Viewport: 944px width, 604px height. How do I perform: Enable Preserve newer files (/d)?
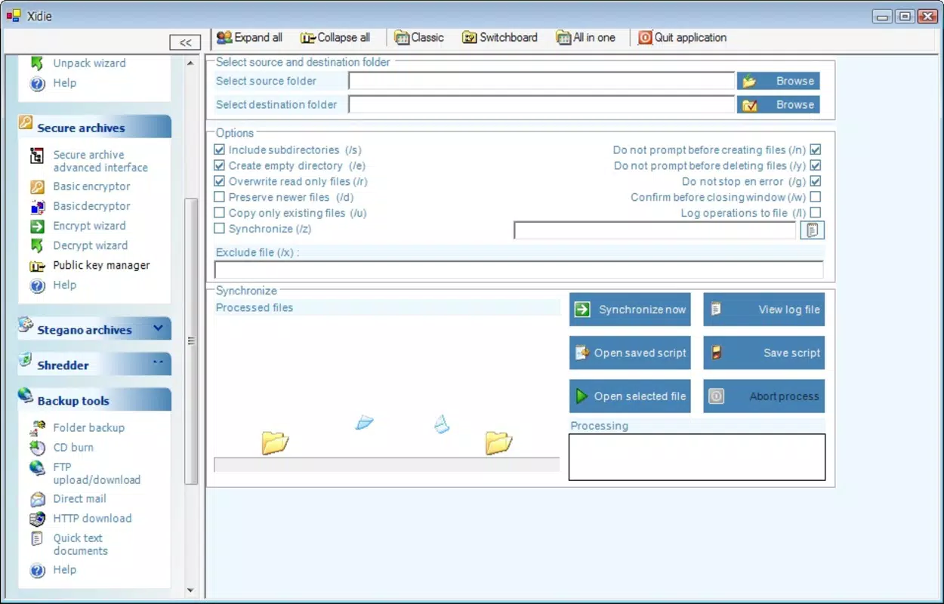coord(220,198)
